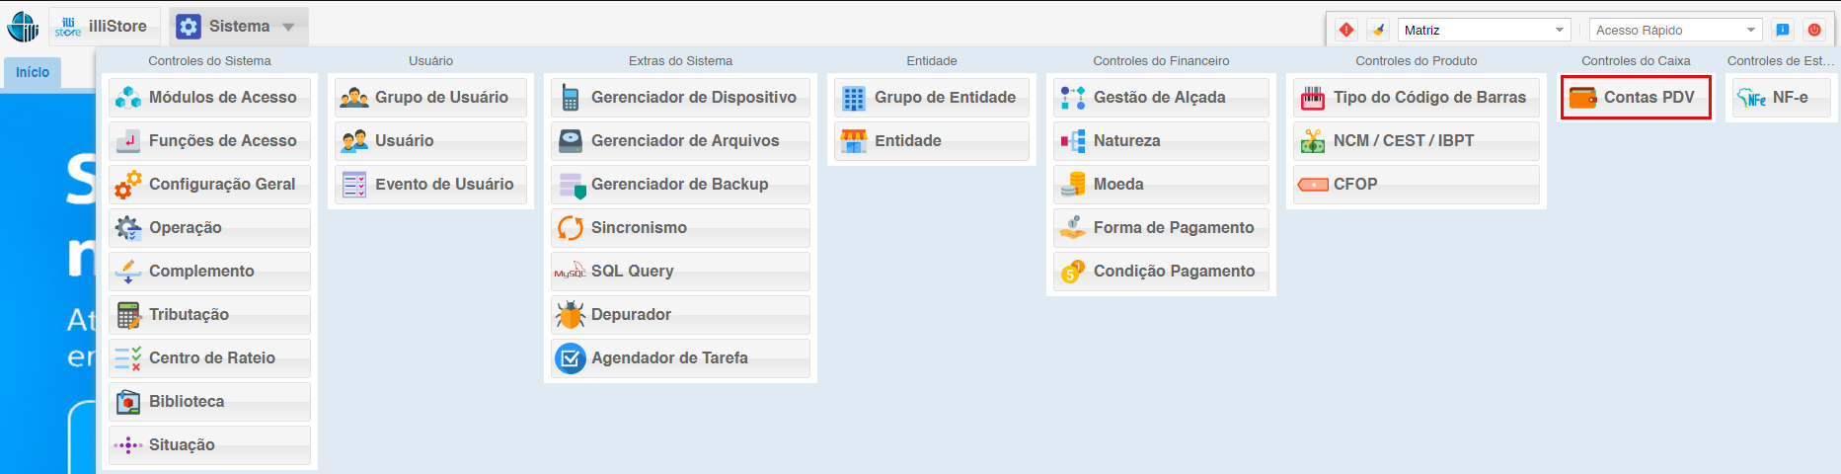The width and height of the screenshot is (1841, 474).
Task: Click the red power logout icon
Action: [x=1814, y=30]
